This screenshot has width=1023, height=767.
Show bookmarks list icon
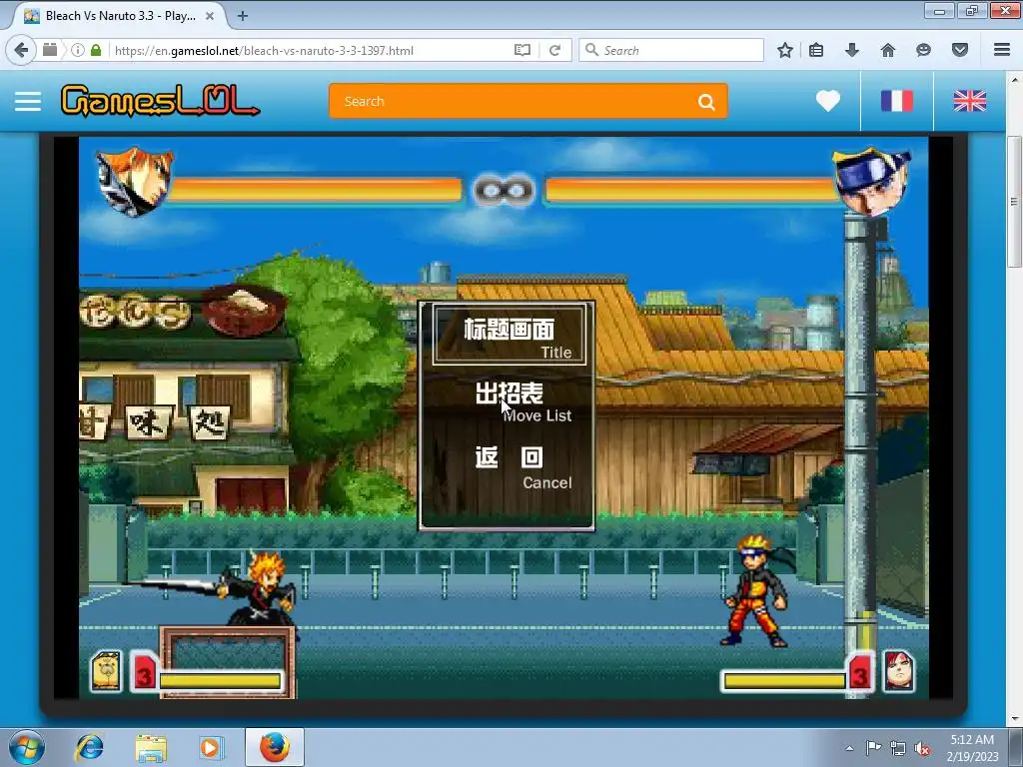click(816, 50)
